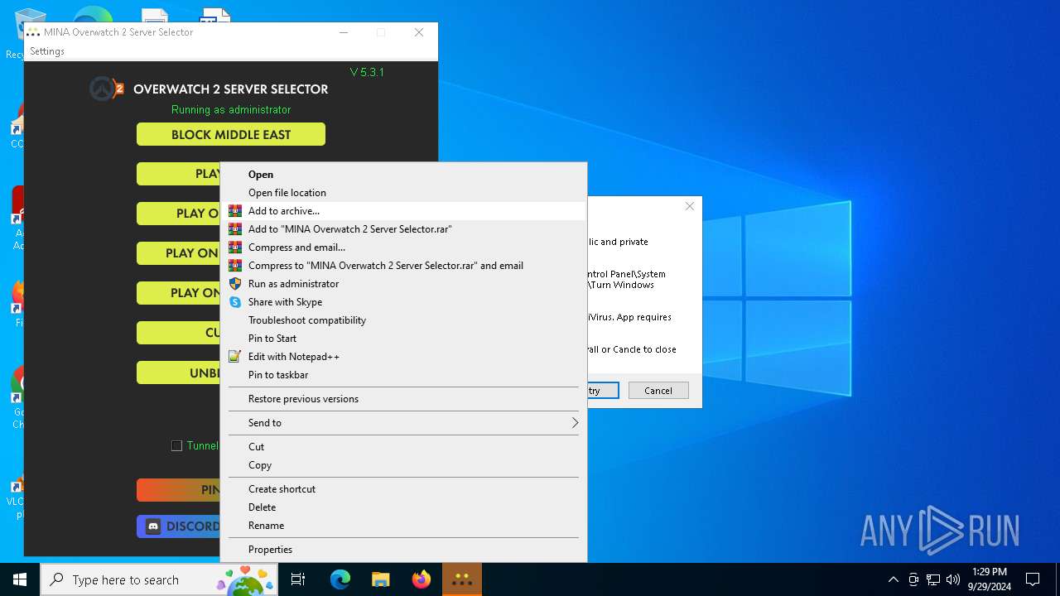The image size is (1060, 596).
Task: Show hidden system tray icons
Action: click(x=893, y=579)
